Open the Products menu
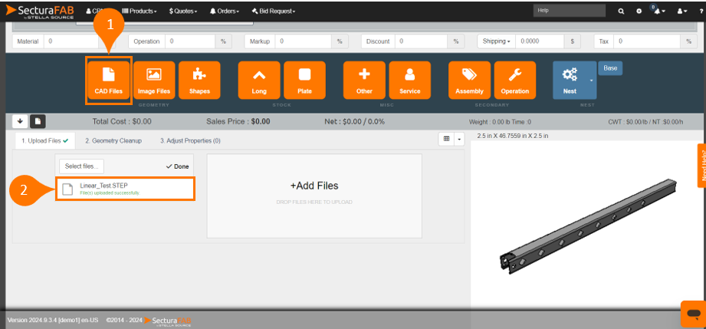 coord(139,12)
